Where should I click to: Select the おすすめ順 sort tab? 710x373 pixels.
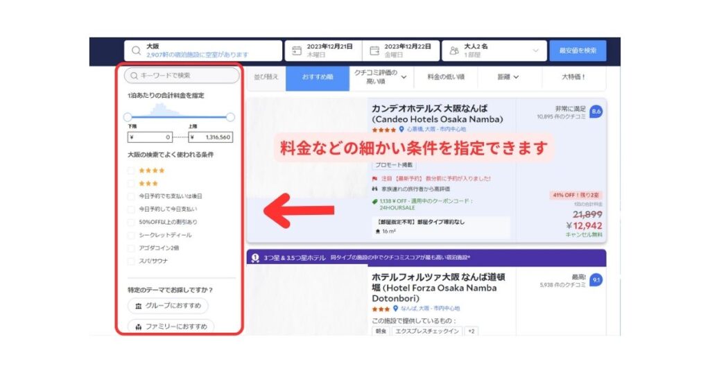click(x=318, y=78)
